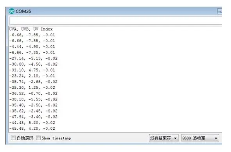Enable the 自动滚屏 autoscroll checkbox

pos(13,138)
